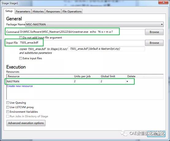Screen dimensions: 170x141
Task: Go to the File Operations tab
Action: pos(72,11)
